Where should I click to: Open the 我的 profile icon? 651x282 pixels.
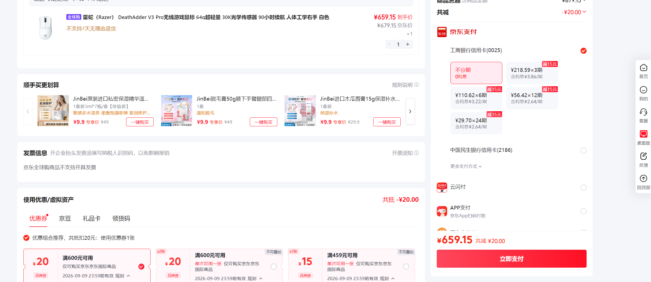coord(643,90)
